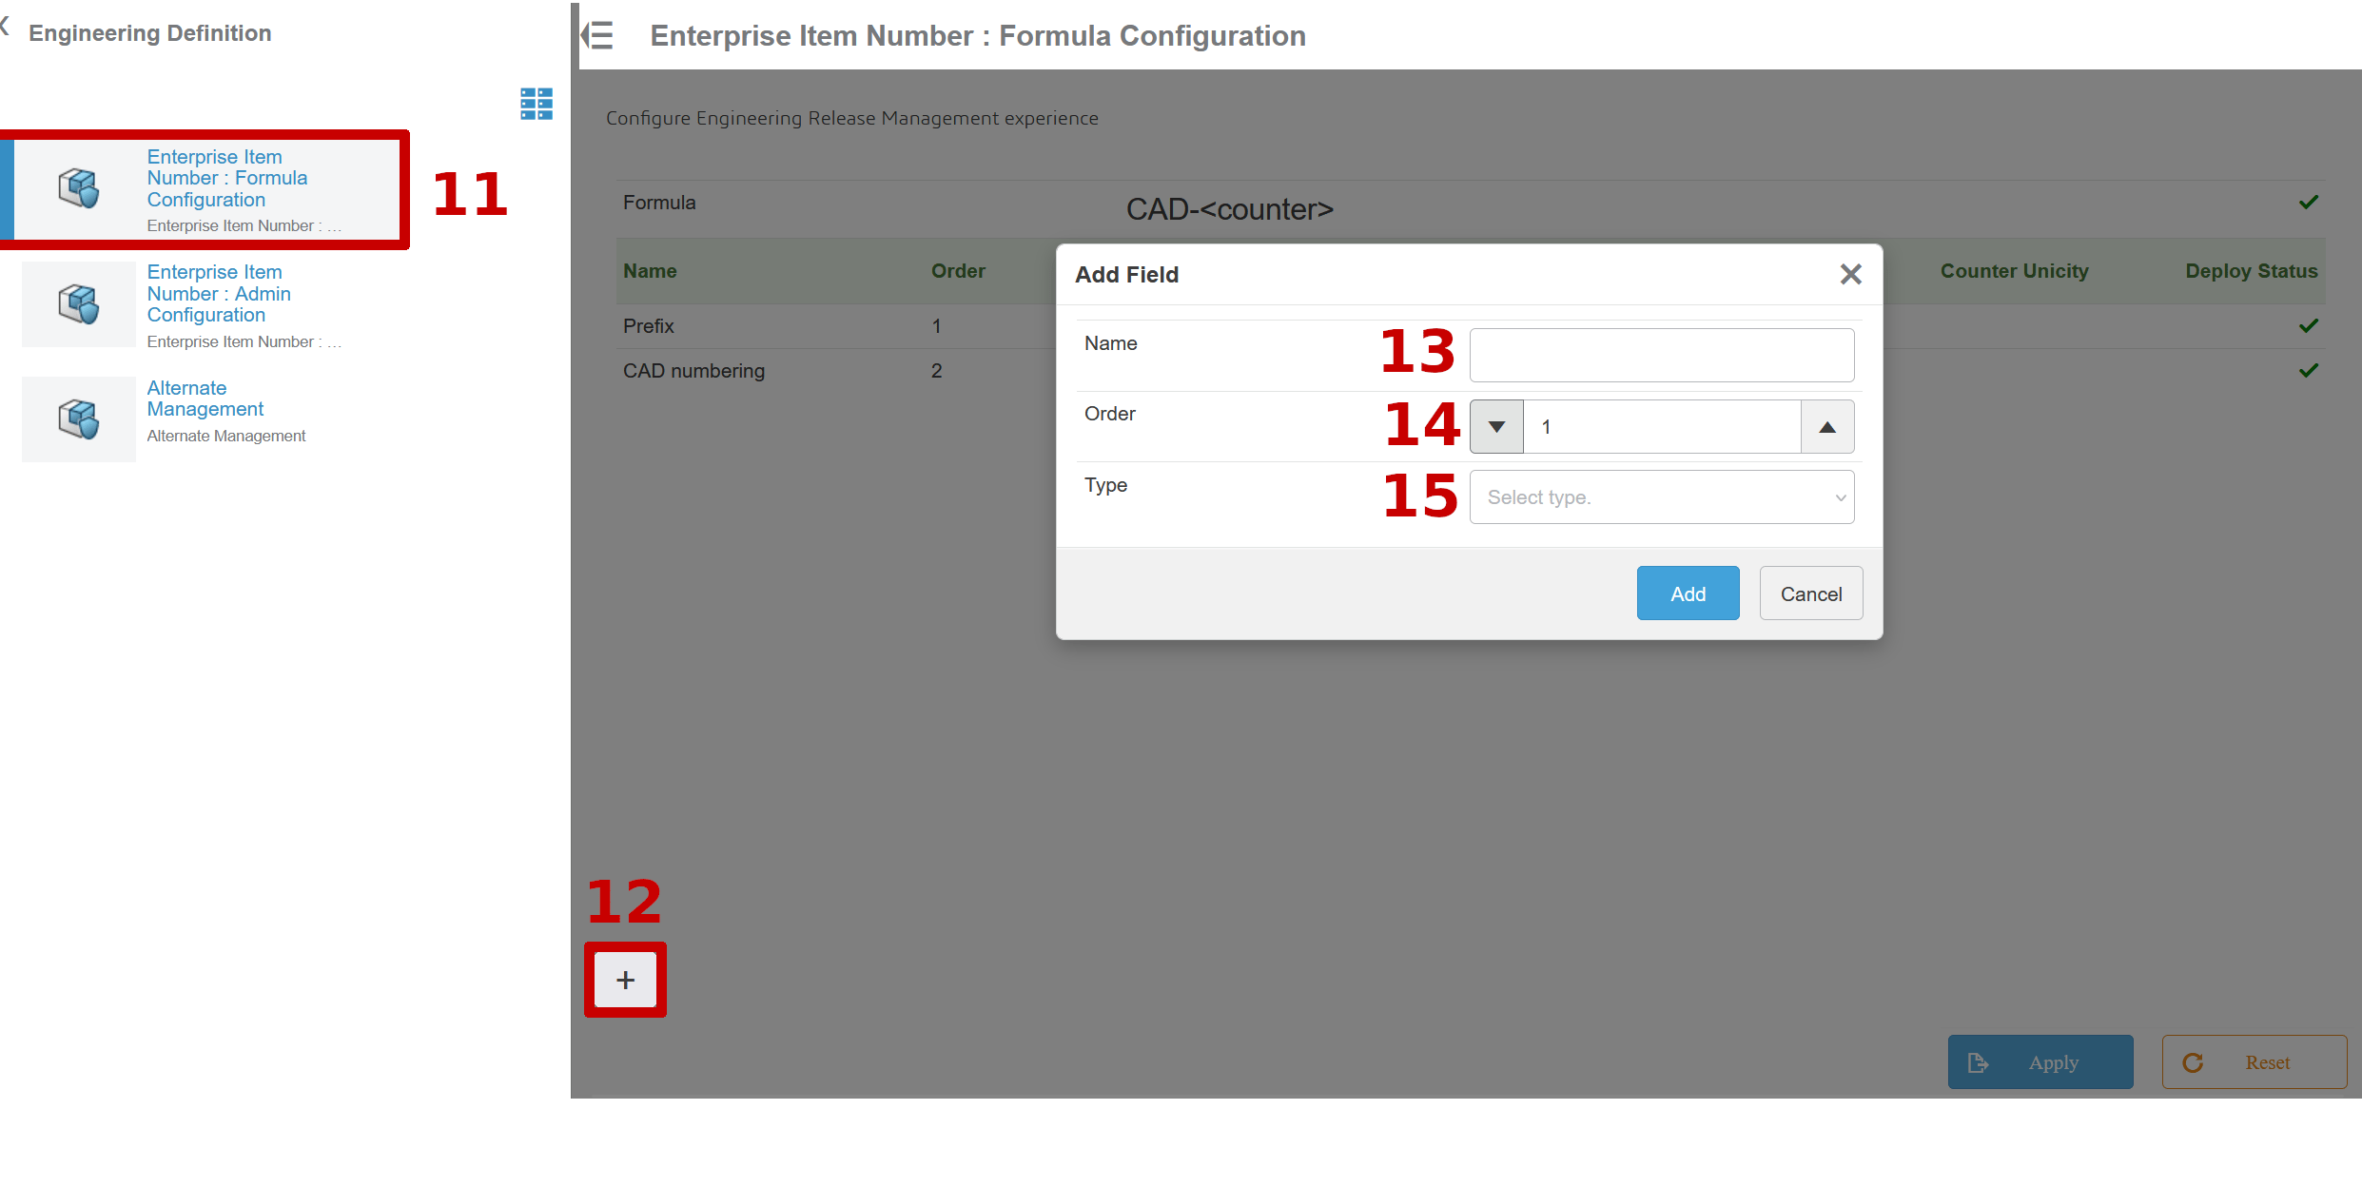Click the tile view grid icon

537,104
